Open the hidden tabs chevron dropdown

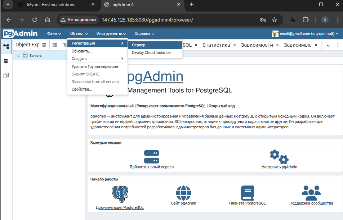tap(328, 45)
